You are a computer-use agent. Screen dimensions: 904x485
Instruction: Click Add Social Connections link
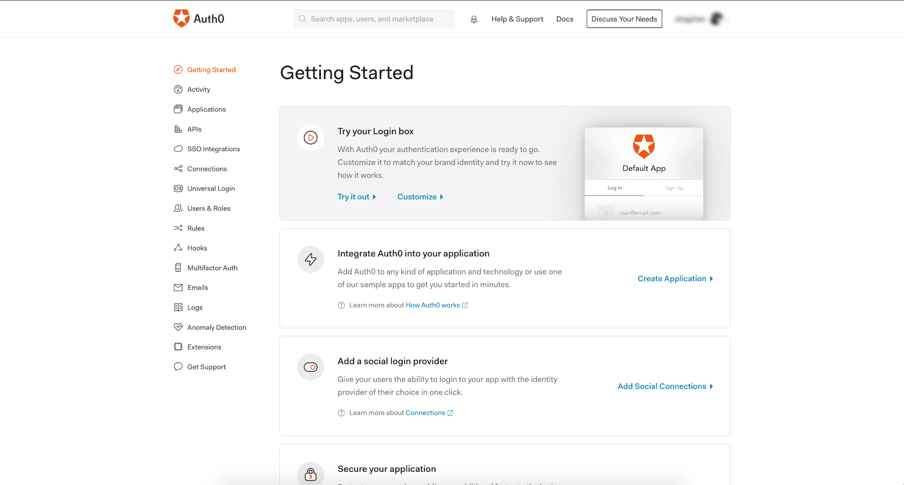point(665,386)
